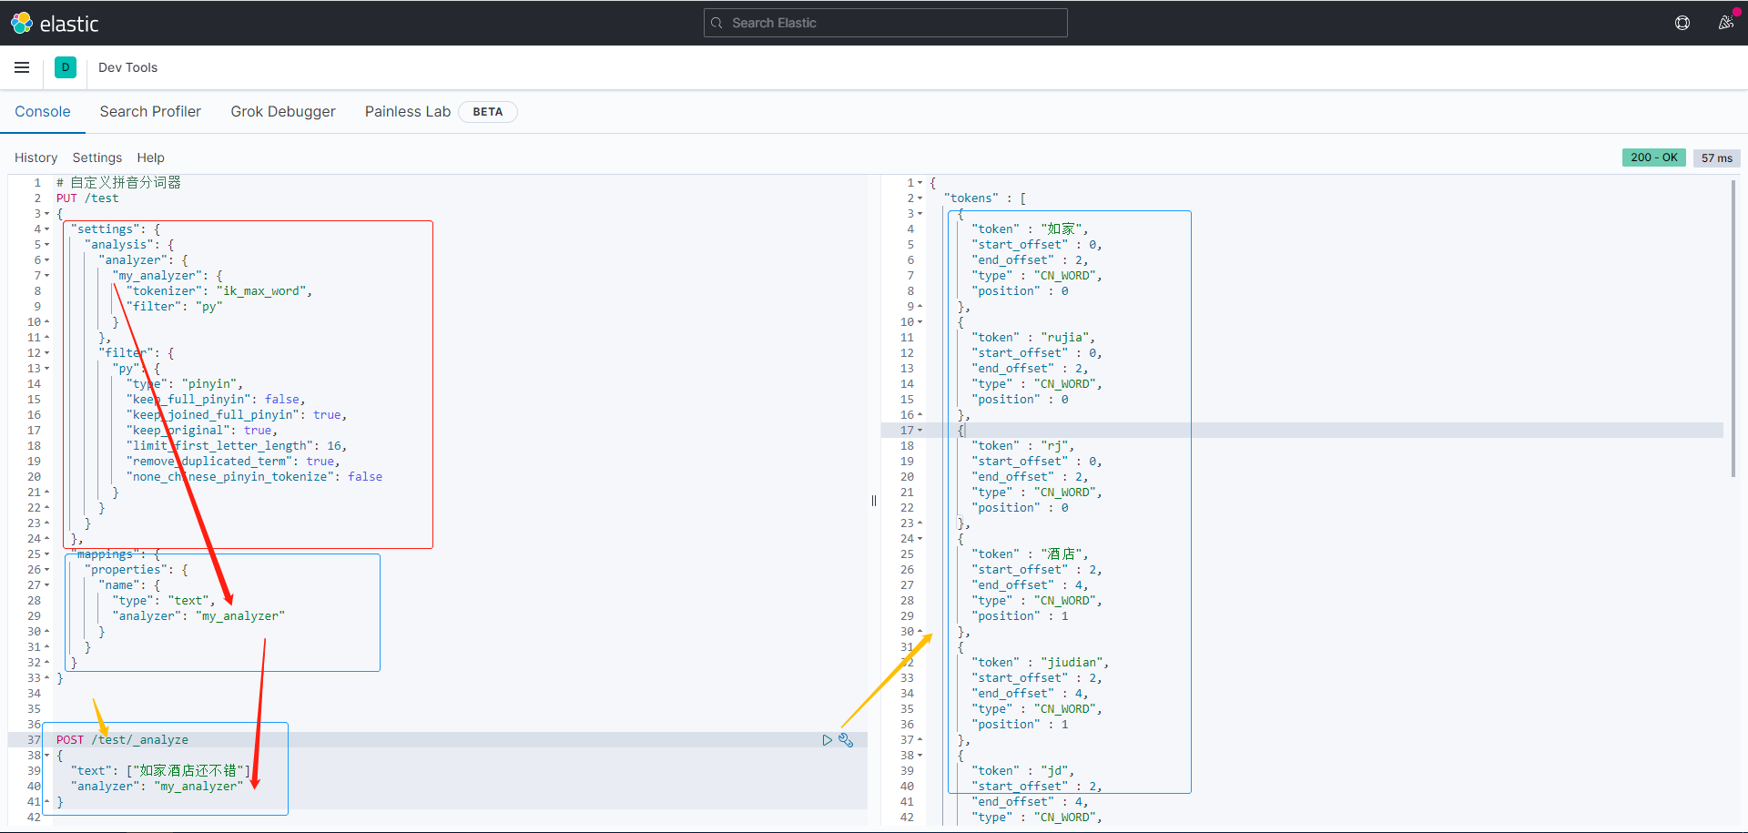Screen dimensions: 1748x833
Task: Click the 57 ms response time badge
Action: pyautogui.click(x=1717, y=157)
